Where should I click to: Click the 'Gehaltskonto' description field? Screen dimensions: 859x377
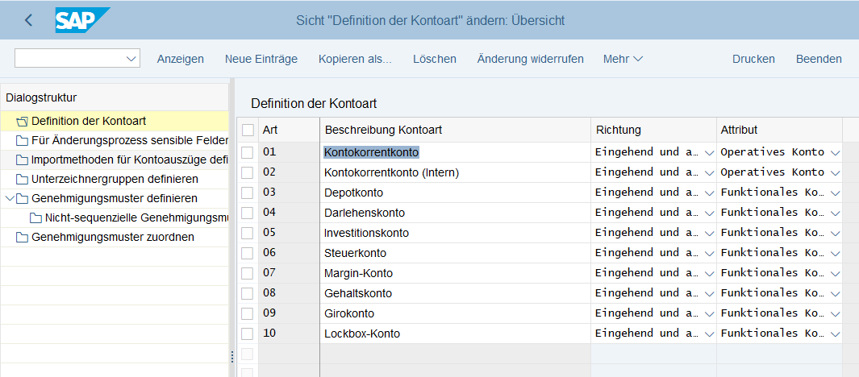click(x=455, y=293)
